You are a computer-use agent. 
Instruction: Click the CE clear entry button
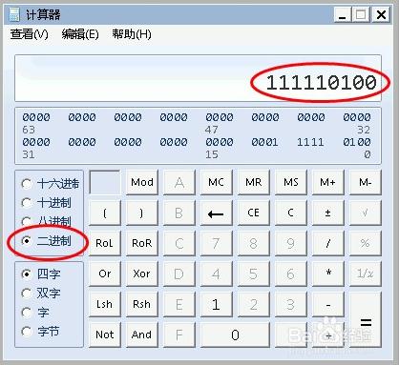(254, 213)
